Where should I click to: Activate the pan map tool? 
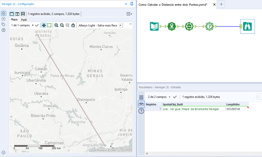click(44, 25)
